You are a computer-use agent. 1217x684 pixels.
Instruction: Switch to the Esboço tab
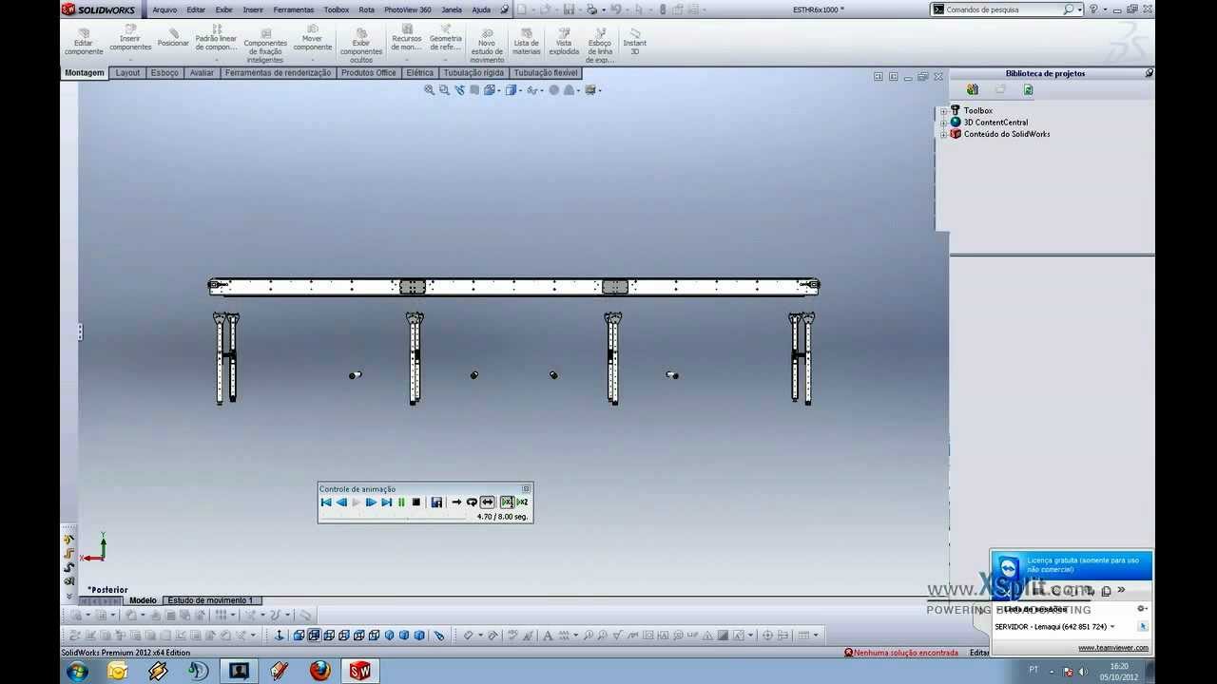[x=164, y=72]
